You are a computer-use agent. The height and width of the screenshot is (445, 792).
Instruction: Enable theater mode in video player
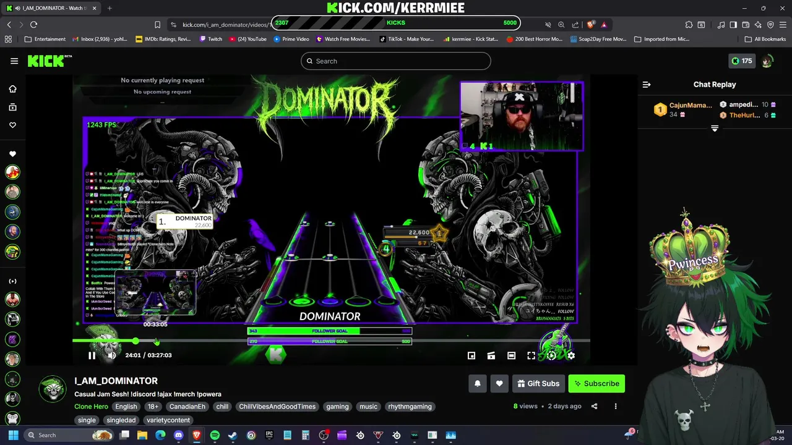click(511, 355)
